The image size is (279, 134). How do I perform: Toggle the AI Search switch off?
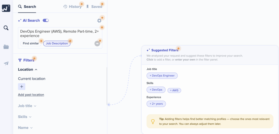[46, 20]
